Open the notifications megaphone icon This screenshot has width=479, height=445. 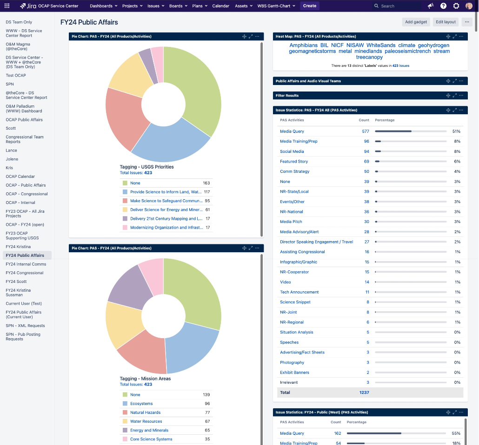431,6
